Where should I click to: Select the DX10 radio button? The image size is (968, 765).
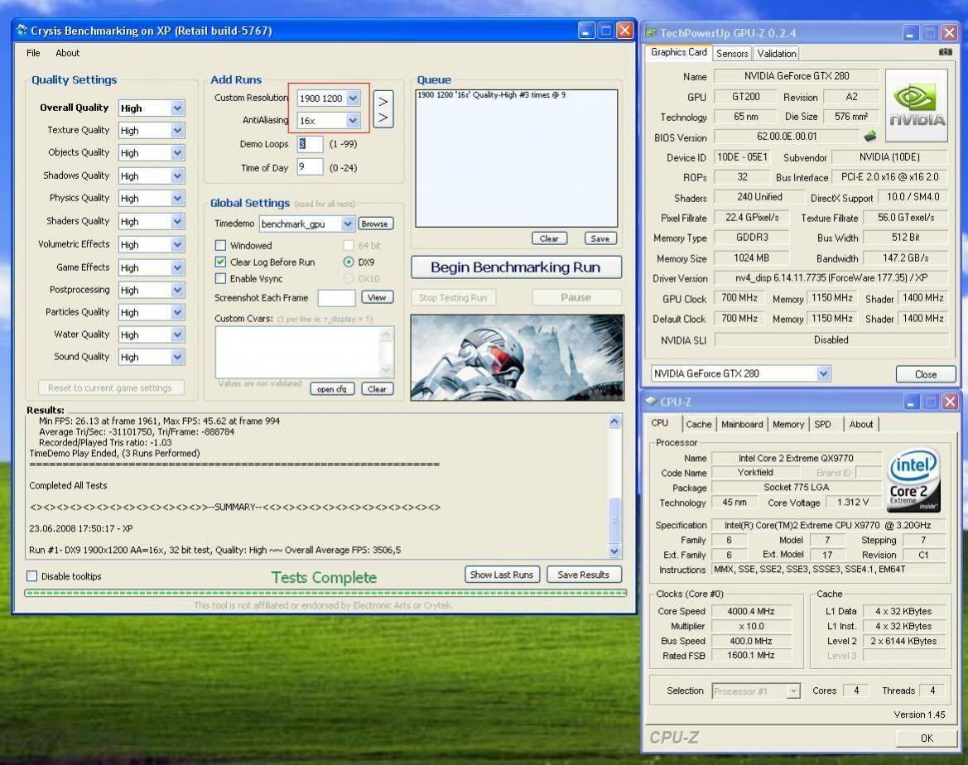[349, 278]
